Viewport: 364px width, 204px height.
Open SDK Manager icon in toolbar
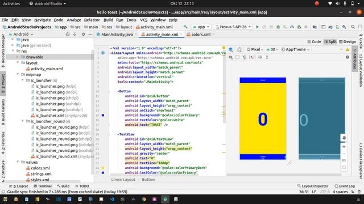[344, 27]
